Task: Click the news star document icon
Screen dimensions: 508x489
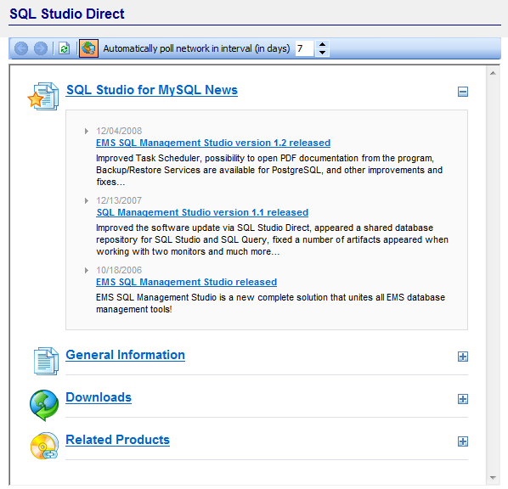Action: (x=43, y=96)
